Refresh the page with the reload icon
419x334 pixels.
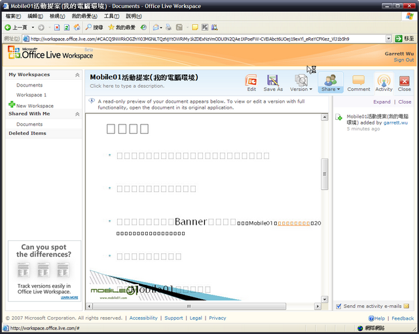point(67,28)
